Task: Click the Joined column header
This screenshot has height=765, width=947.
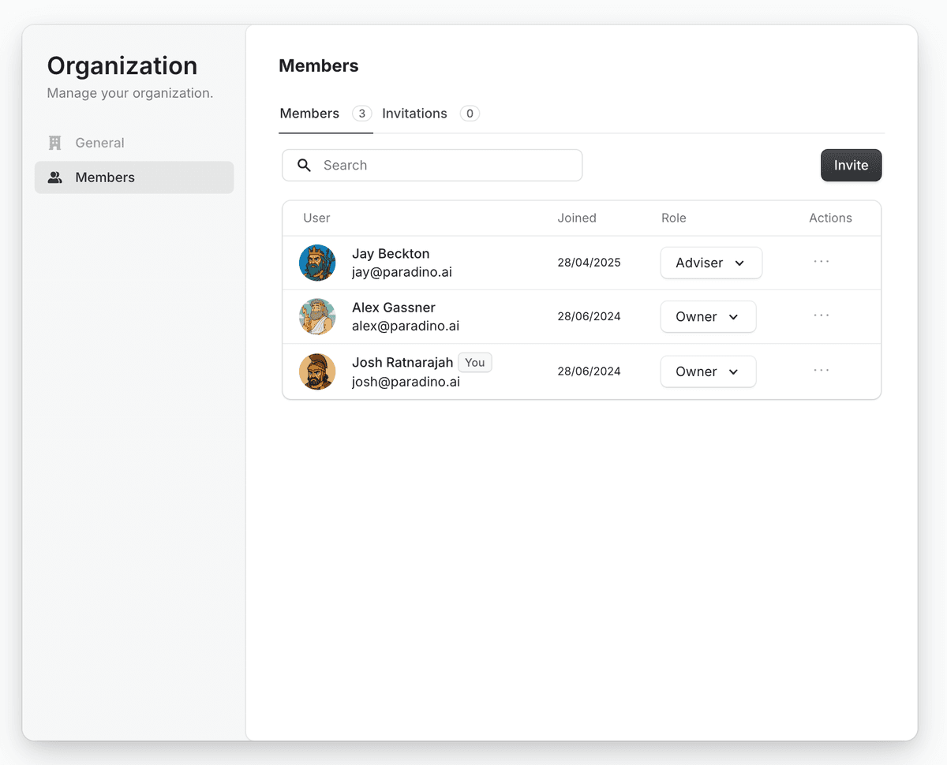Action: 577,218
